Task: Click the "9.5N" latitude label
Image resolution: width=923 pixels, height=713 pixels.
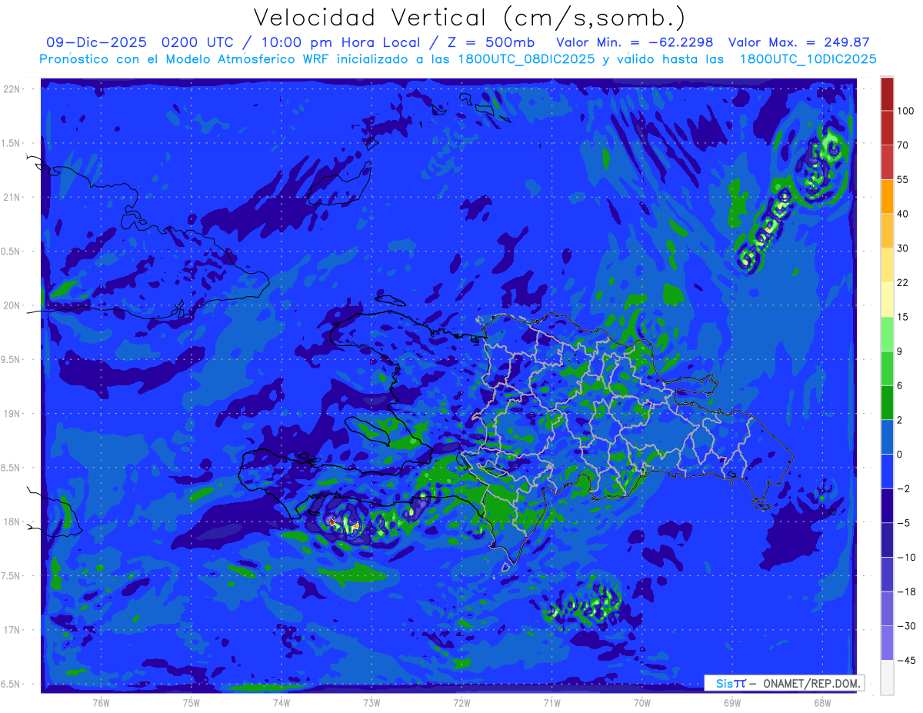Action: tap(12, 359)
